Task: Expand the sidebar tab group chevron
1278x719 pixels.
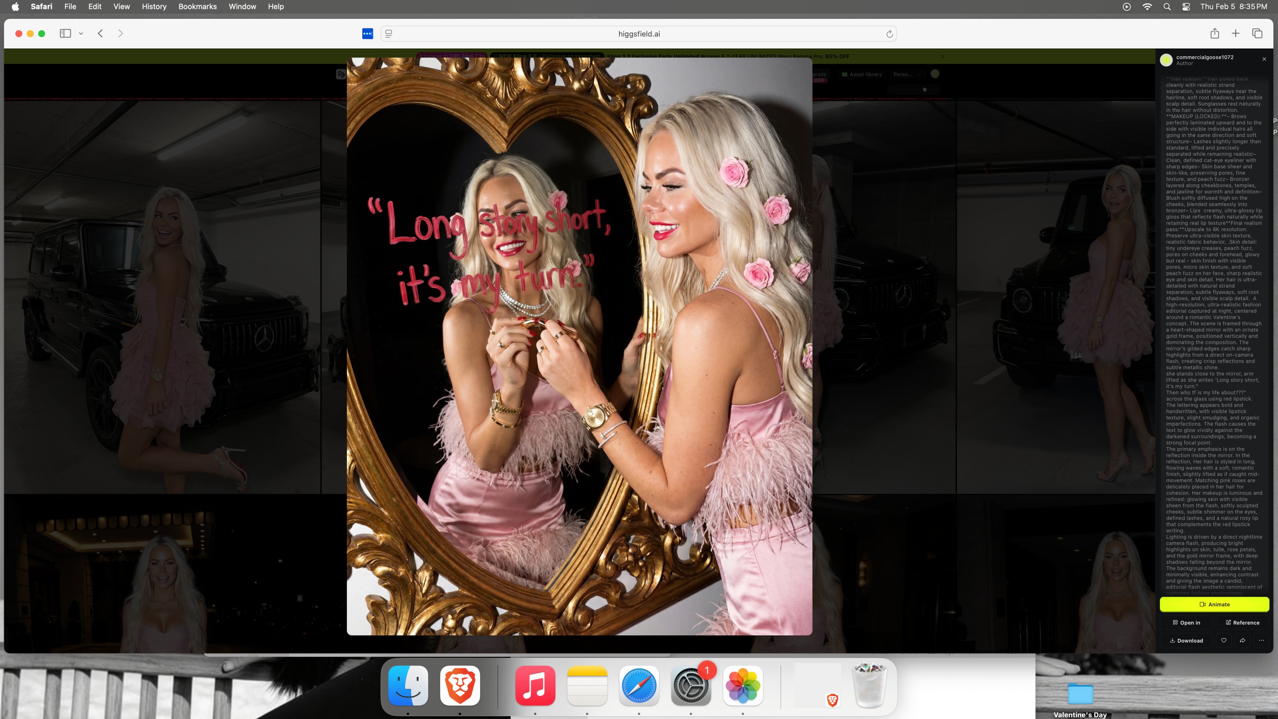Action: click(x=81, y=34)
